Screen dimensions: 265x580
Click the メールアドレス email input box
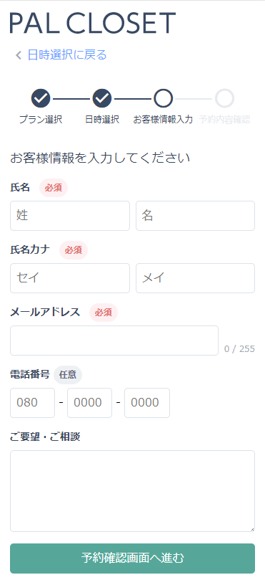[x=114, y=341]
